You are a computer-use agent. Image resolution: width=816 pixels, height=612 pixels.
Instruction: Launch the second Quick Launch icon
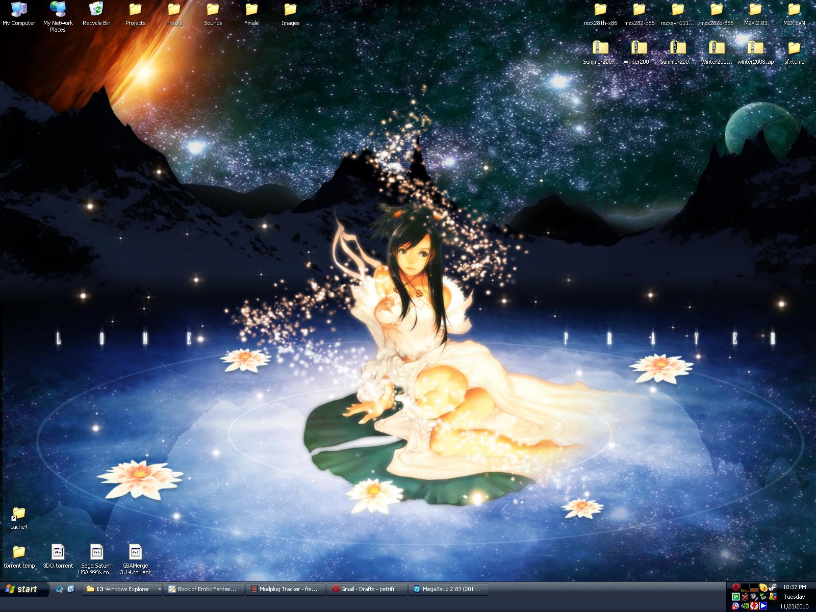pos(71,589)
